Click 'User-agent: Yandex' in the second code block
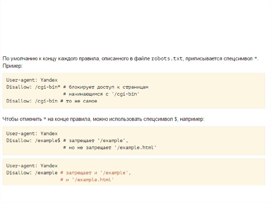The height and width of the screenshot is (203, 271). pyautogui.click(x=32, y=133)
